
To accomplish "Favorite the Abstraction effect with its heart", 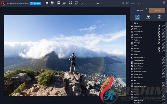I will coord(163,26).
